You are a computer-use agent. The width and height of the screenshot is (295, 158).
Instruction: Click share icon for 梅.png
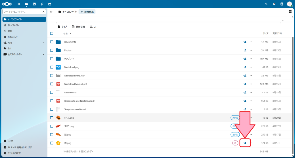(x=245, y=143)
